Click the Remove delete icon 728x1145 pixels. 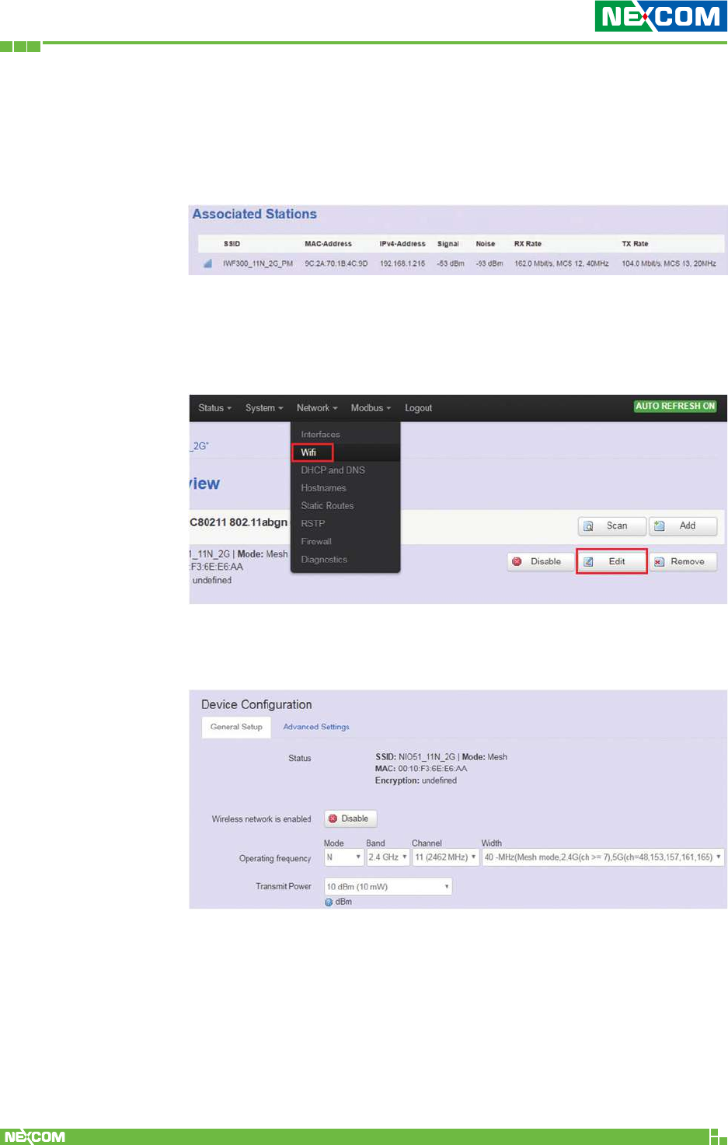point(660,562)
